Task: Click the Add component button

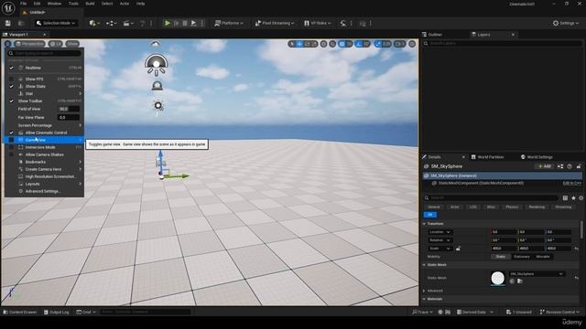Action: (x=544, y=166)
